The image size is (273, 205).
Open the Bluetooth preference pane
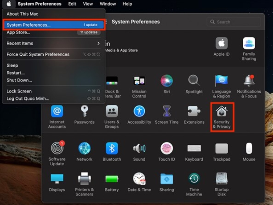(x=112, y=151)
